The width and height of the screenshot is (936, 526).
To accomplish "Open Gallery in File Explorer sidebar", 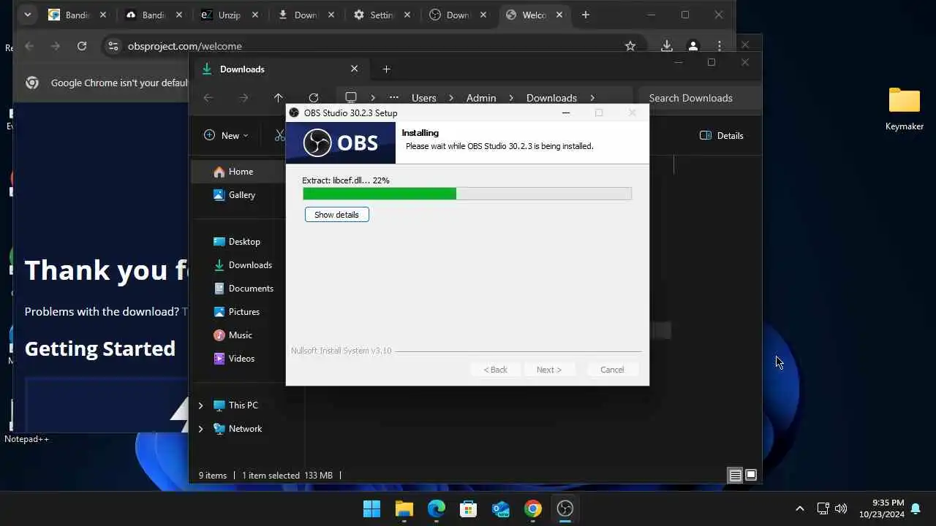I will point(241,195).
